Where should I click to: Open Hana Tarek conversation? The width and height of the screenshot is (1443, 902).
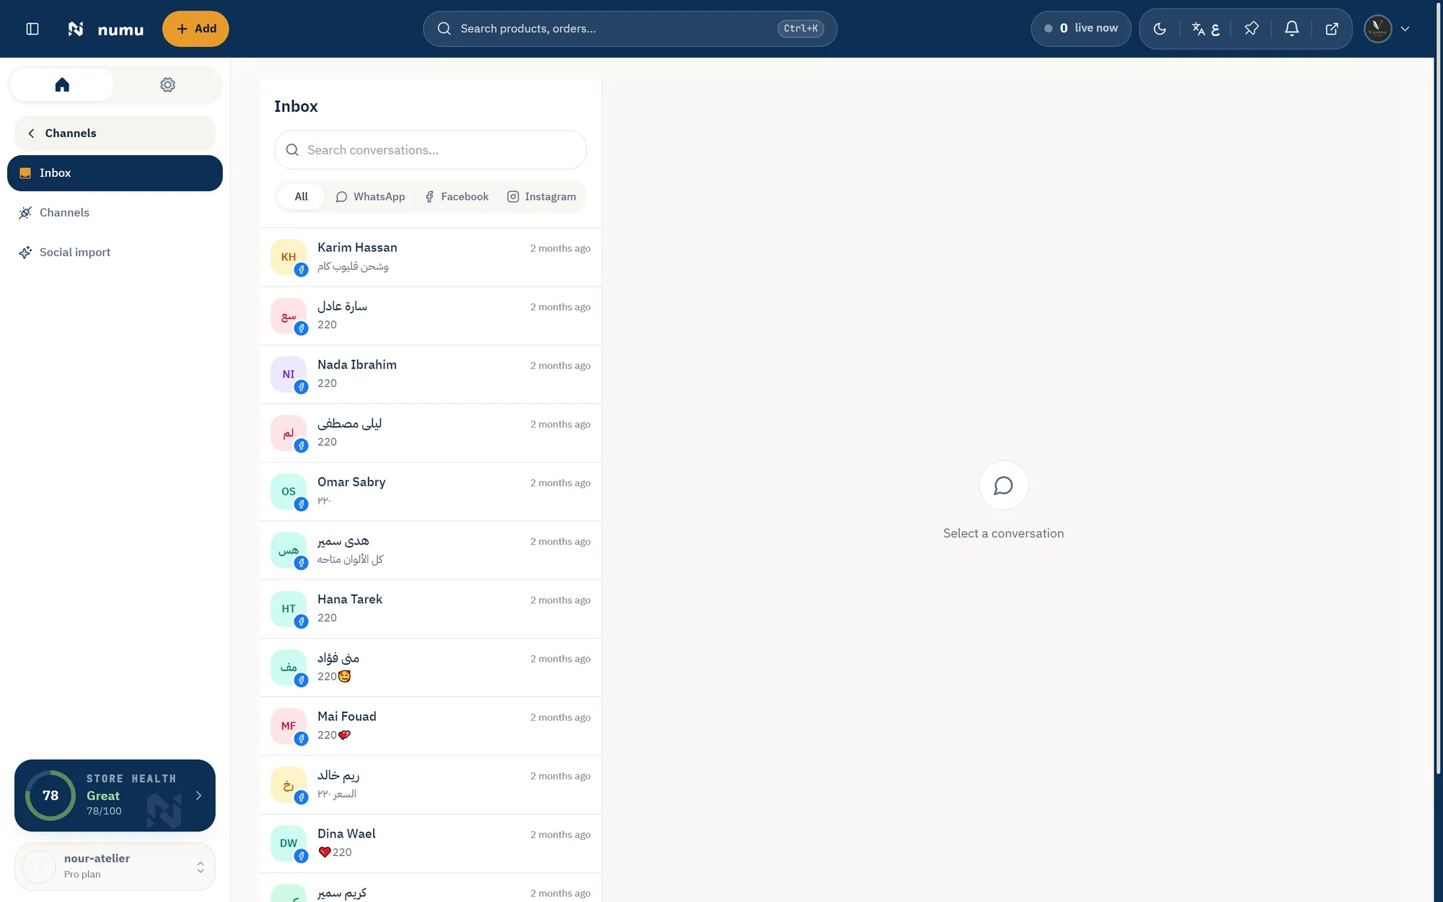(430, 609)
